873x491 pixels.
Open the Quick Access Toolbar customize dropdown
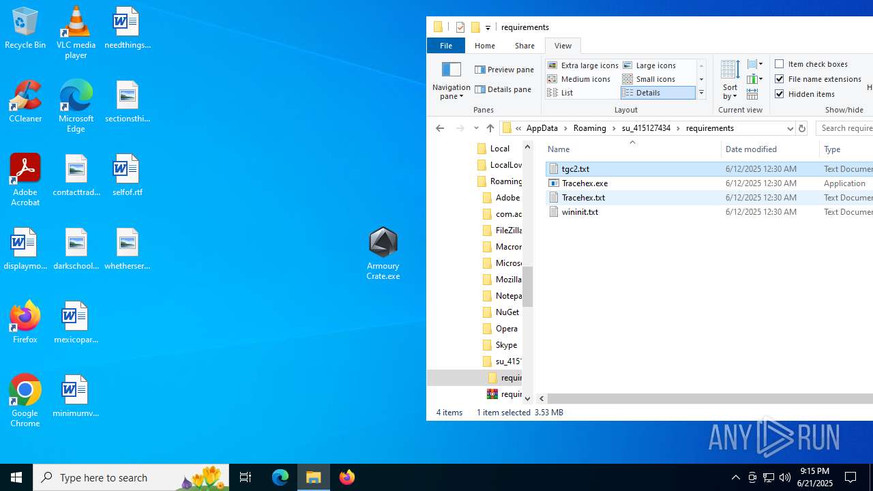[488, 28]
